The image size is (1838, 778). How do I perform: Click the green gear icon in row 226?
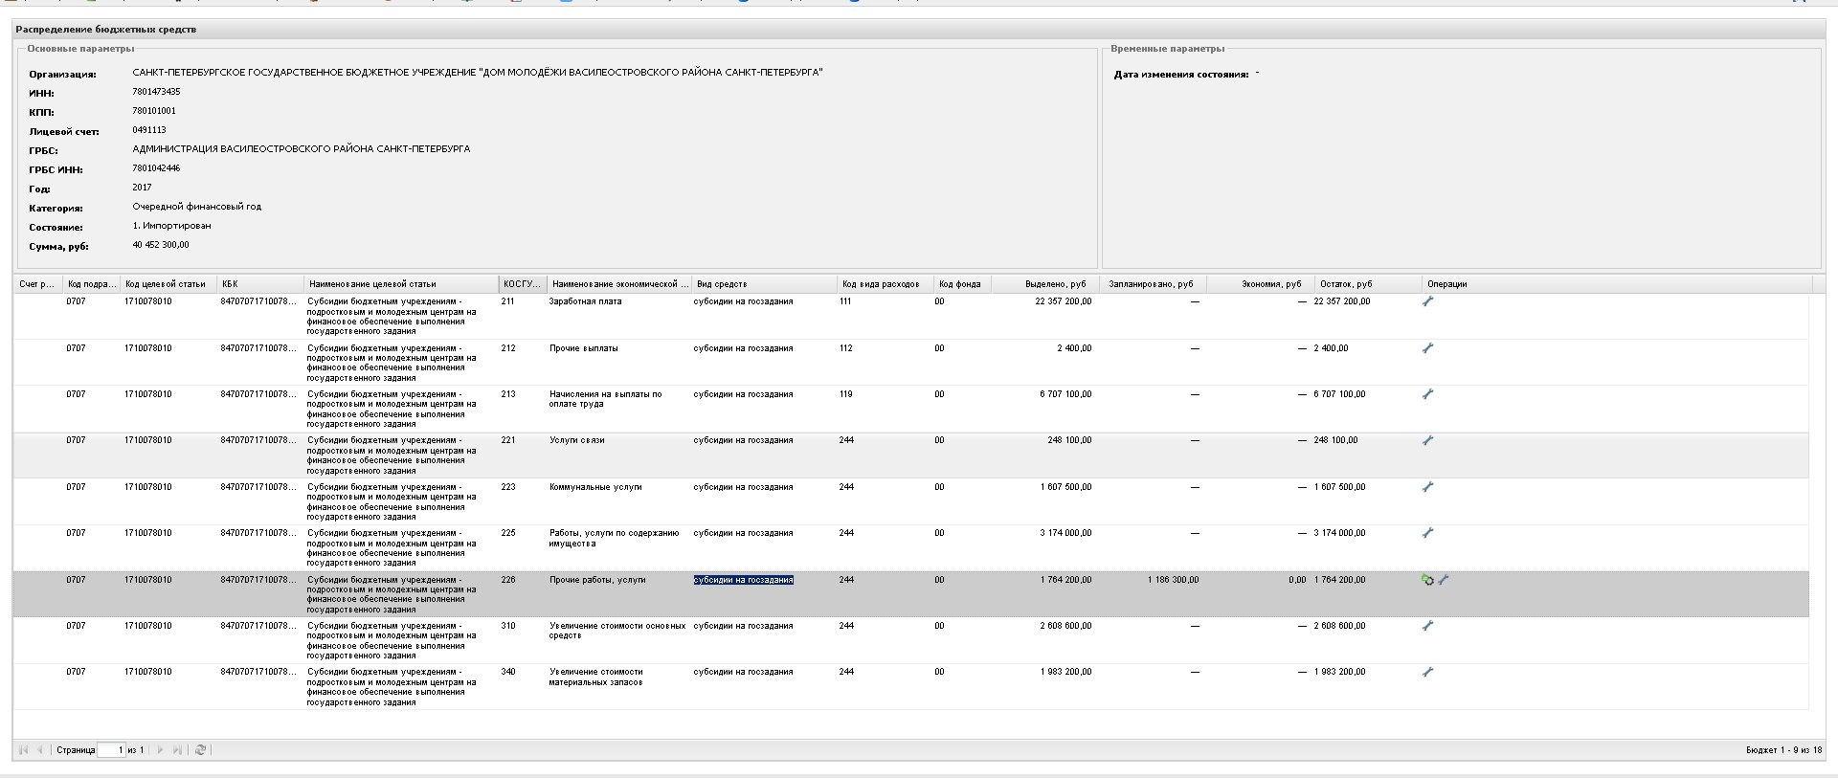point(1427,580)
